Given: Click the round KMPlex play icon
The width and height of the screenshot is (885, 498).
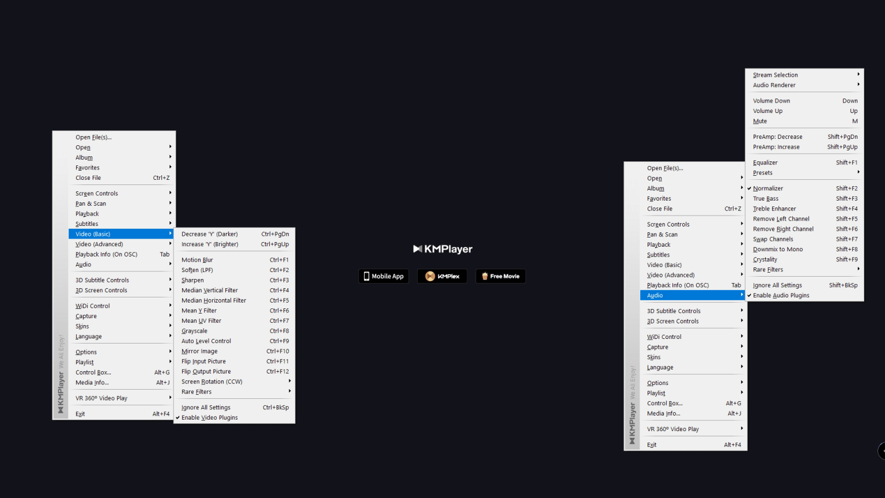Looking at the screenshot, I should (429, 276).
